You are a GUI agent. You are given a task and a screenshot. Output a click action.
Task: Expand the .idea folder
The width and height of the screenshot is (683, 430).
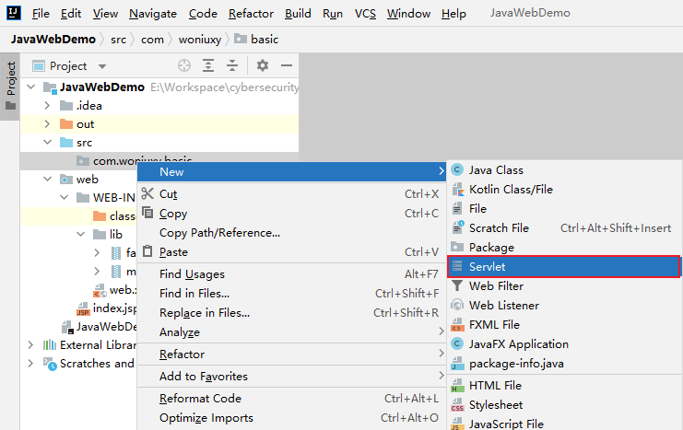tap(47, 105)
